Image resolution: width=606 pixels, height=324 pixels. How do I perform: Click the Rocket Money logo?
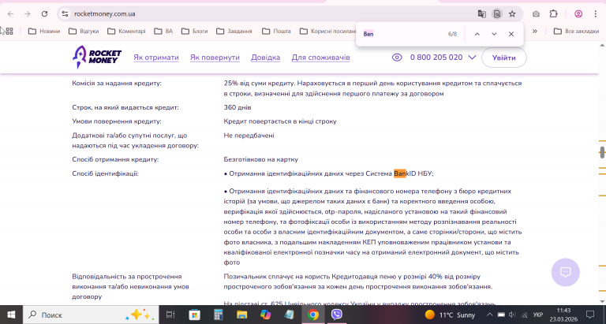point(96,58)
